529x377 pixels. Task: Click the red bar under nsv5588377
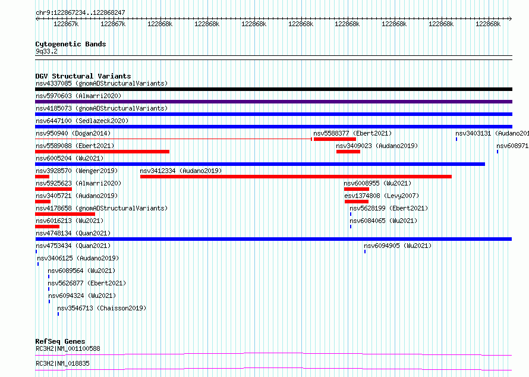coord(335,139)
